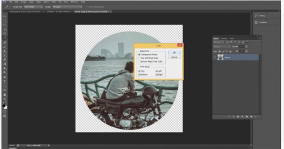Select the History Brush tool
This screenshot has height=149, width=284.
(4, 56)
